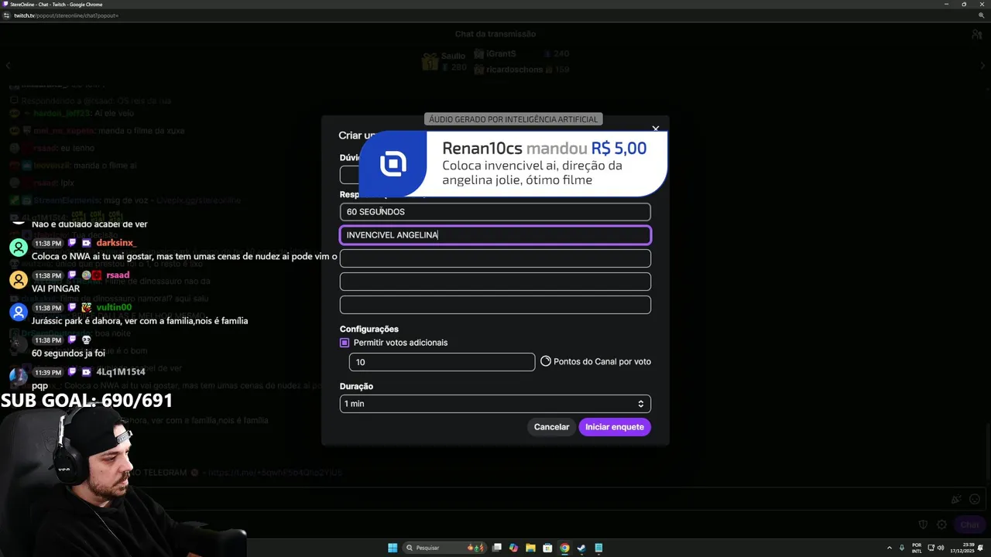Click username vultin00 in chat overlay

114,308
